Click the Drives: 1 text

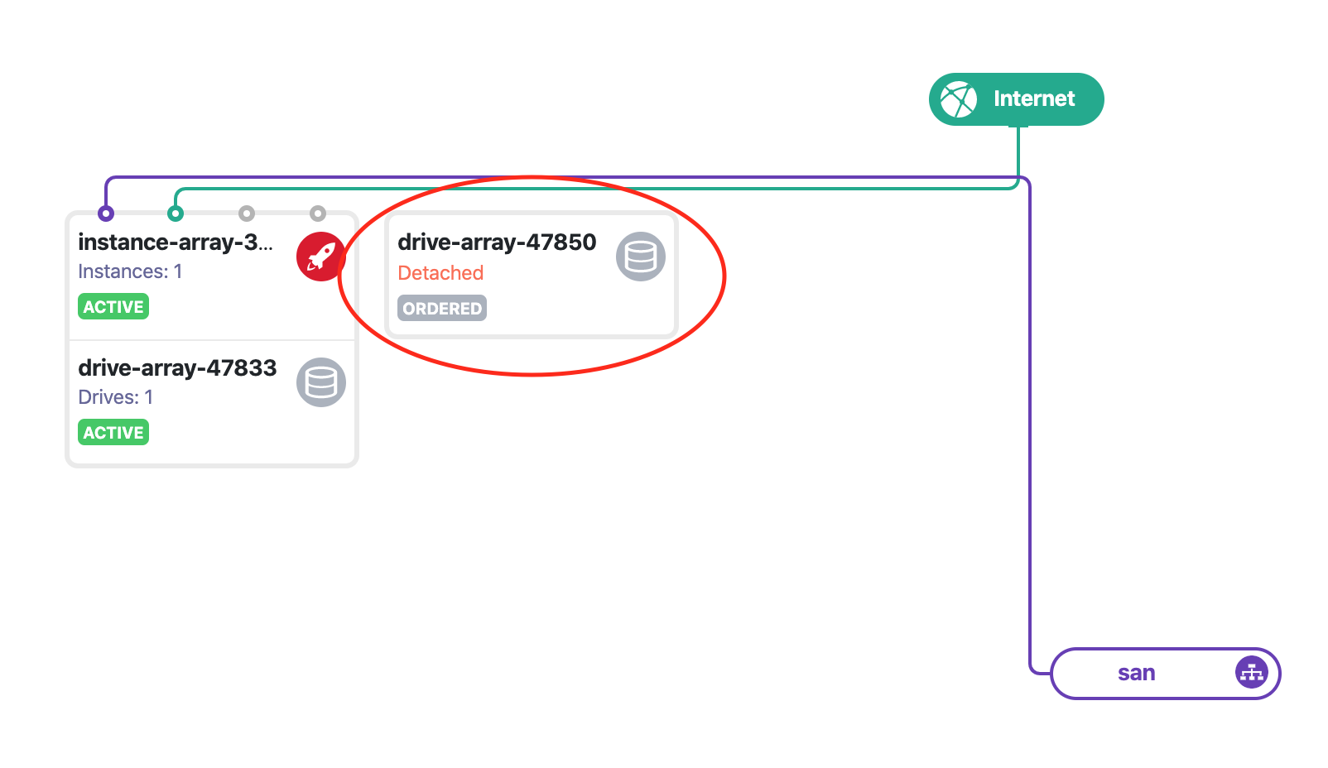point(115,397)
